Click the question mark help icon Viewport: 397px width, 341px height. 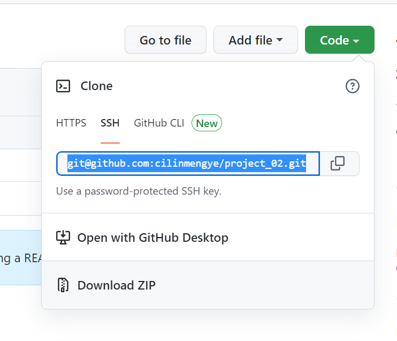353,86
